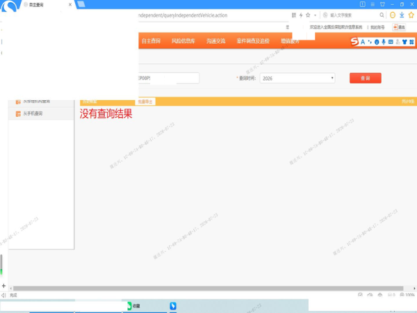
Task: Open the Sogou emoji face icon
Action: point(377,42)
